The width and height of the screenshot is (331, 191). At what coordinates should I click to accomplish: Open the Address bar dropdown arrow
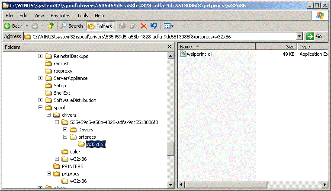(299, 37)
